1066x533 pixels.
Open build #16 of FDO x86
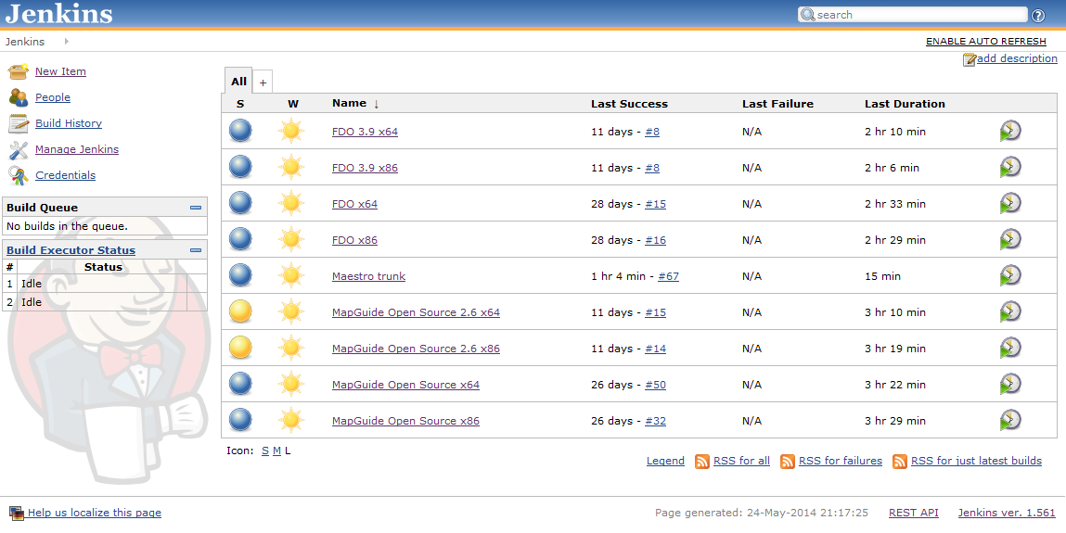[655, 240]
